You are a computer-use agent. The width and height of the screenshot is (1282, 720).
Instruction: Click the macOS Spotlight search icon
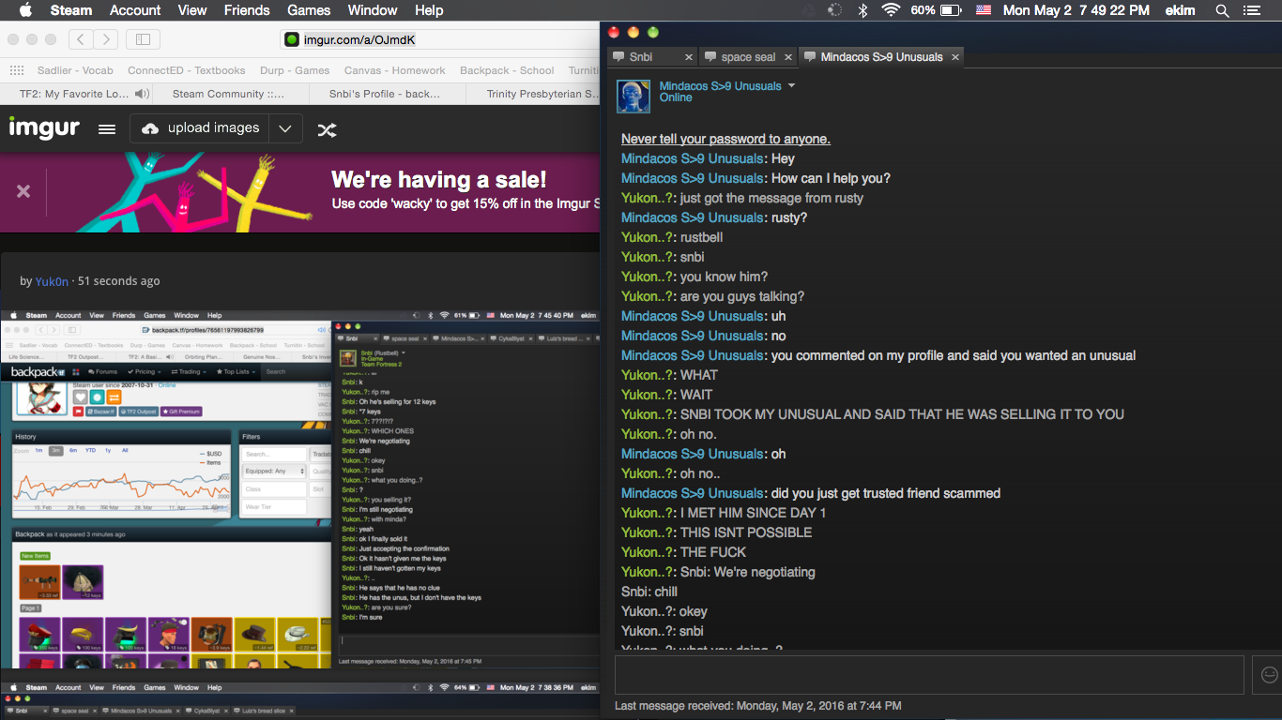(x=1222, y=10)
